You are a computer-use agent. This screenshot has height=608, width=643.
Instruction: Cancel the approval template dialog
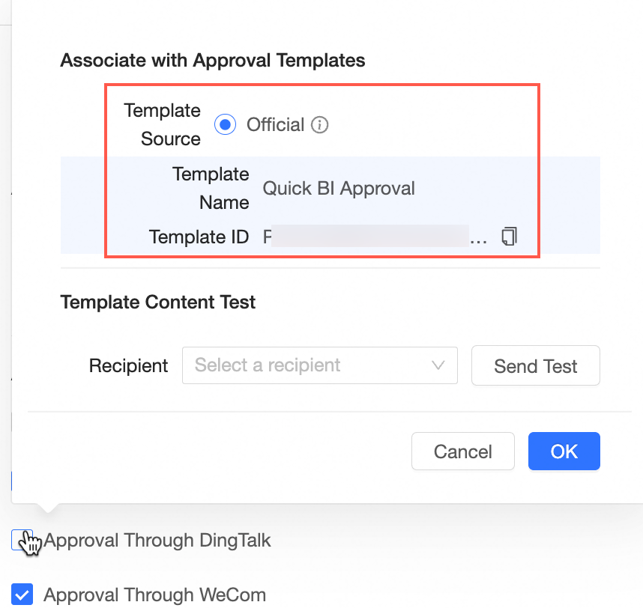tap(462, 452)
